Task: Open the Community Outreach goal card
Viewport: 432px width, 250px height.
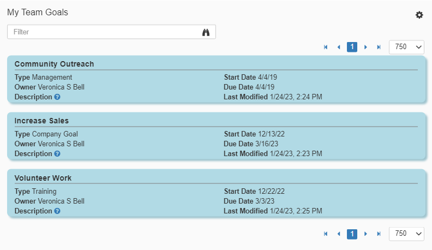Action: (x=54, y=64)
